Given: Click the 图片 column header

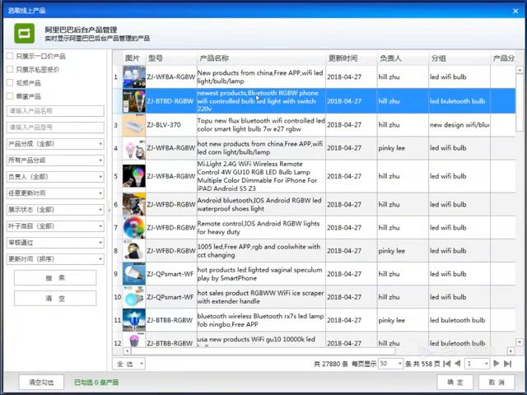Looking at the screenshot, I should coord(133,58).
